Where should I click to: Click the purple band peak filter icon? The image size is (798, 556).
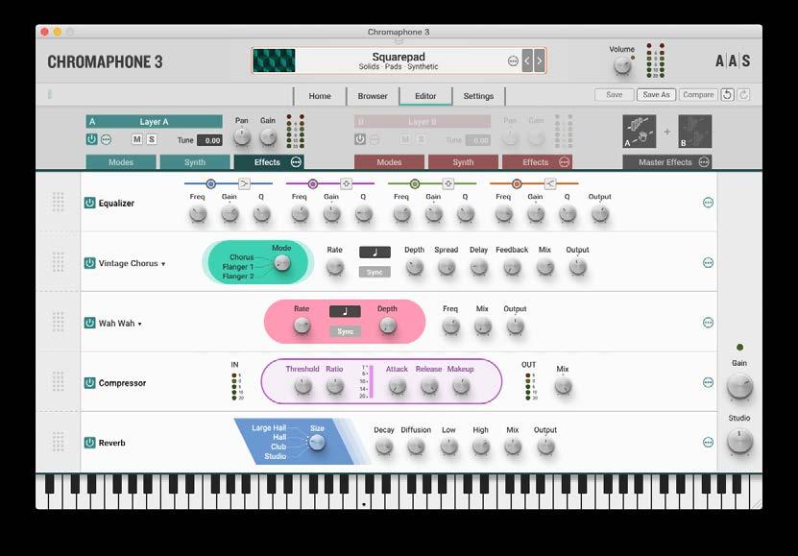(x=346, y=183)
